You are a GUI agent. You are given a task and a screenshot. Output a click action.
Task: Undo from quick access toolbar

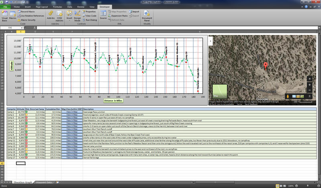click(10, 2)
